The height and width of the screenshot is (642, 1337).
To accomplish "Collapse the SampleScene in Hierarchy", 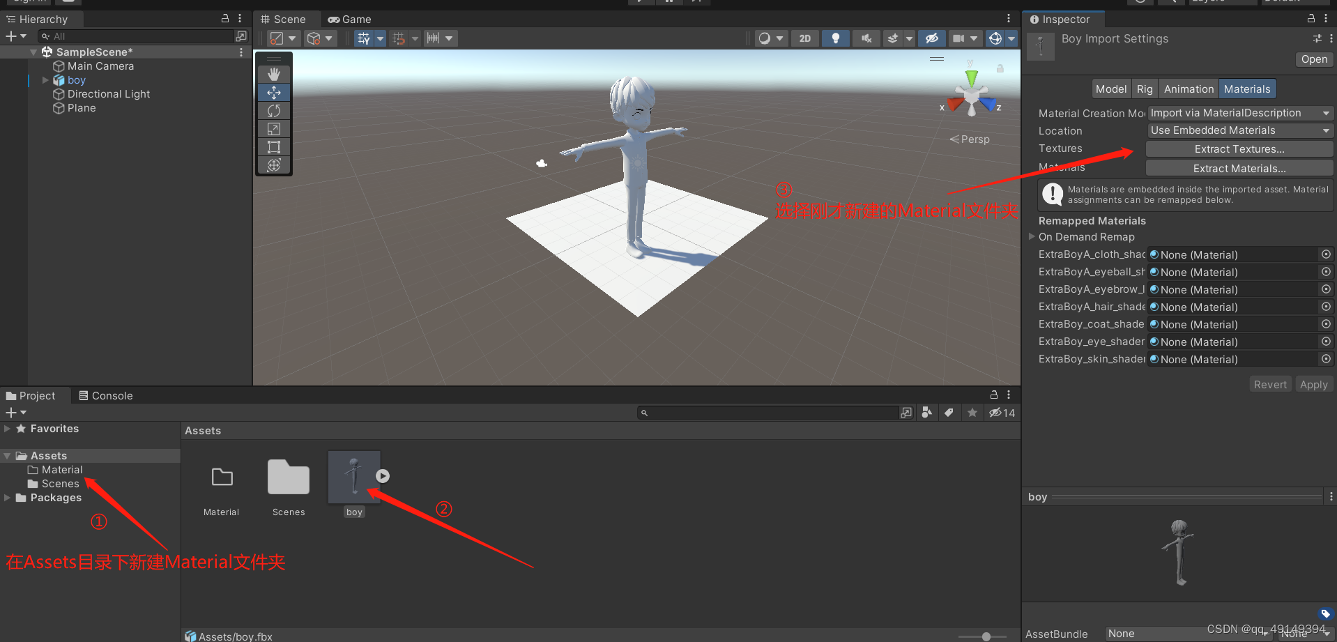I will pyautogui.click(x=33, y=52).
